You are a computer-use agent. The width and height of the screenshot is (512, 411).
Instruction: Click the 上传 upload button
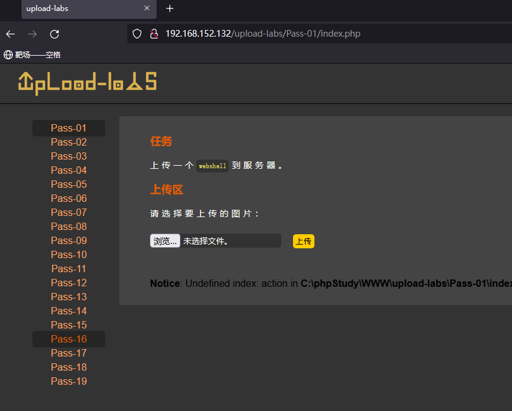tap(303, 240)
